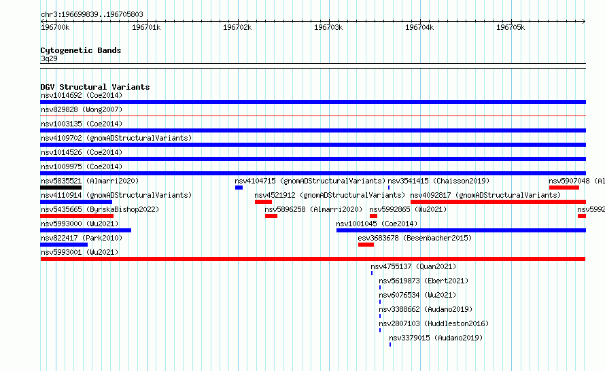This screenshot has height=371, width=605.
Task: Click the 196703k ruler label
Action: 328,27
